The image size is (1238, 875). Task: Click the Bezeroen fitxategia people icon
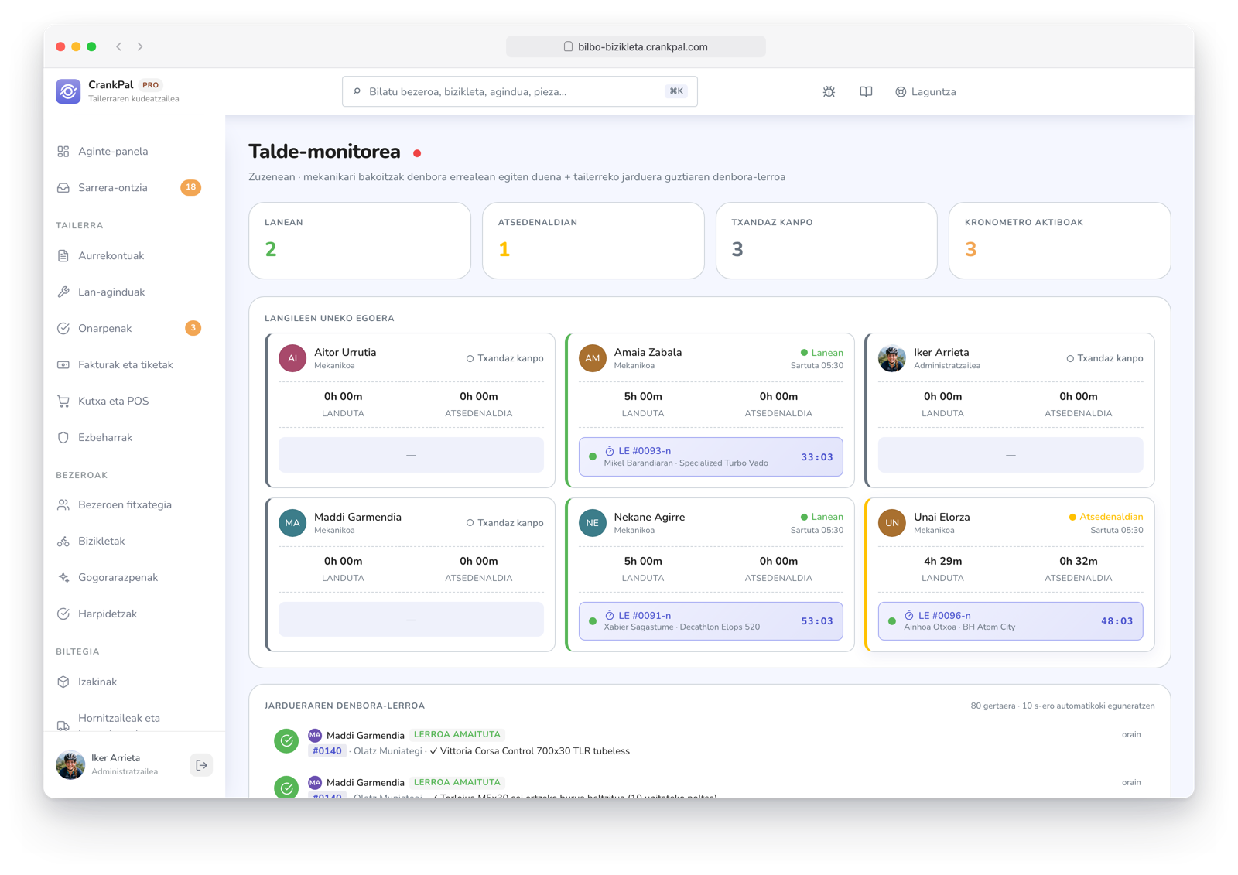(x=63, y=504)
